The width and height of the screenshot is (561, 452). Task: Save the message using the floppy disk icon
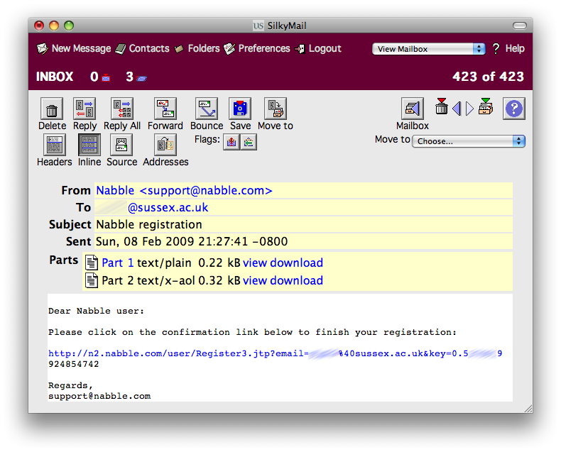[240, 109]
